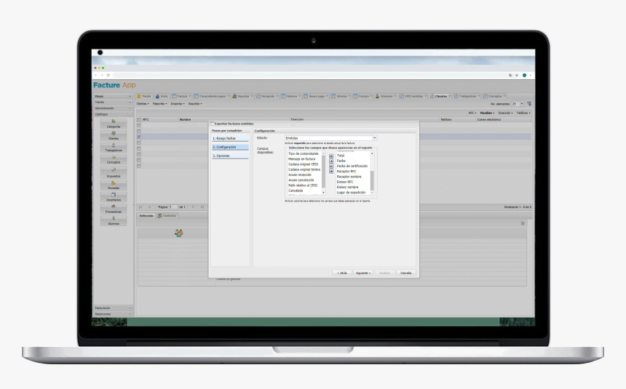Click the bottom field-transfer arrow button
This screenshot has width=626, height=389.
(331, 171)
